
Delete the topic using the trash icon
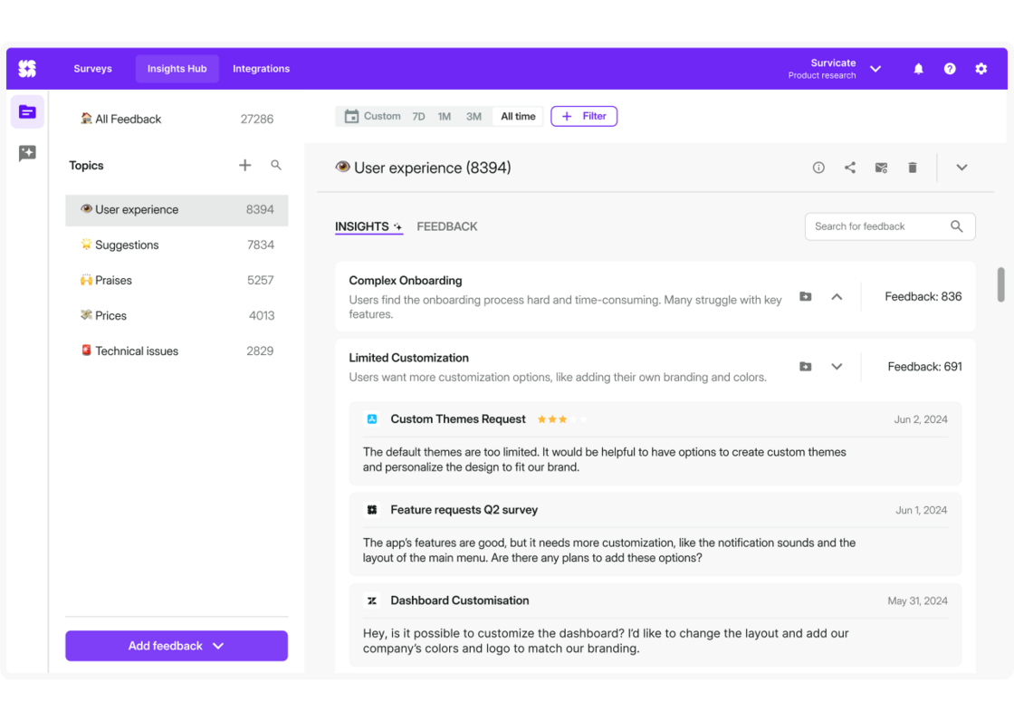click(912, 168)
